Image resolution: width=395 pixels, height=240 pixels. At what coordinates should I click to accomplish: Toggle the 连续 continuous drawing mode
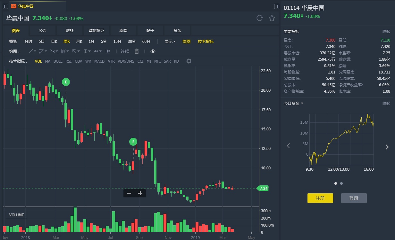pos(125,51)
